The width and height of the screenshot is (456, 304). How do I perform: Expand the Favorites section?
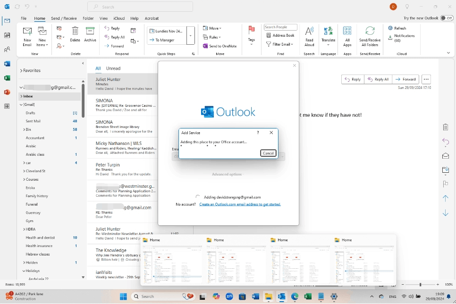pyautogui.click(x=21, y=71)
